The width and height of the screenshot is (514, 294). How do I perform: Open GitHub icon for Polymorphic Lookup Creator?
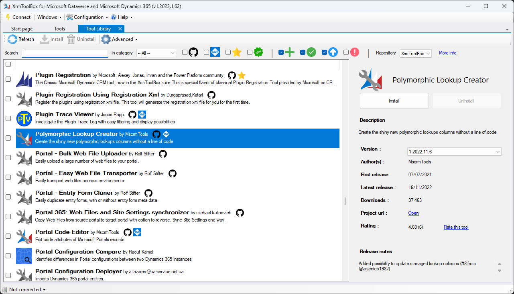(156, 134)
